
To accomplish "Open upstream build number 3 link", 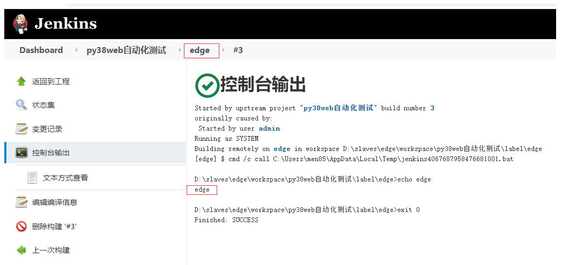I will click(432, 108).
